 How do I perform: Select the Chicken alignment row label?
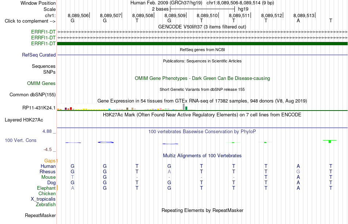pyautogui.click(x=47, y=193)
